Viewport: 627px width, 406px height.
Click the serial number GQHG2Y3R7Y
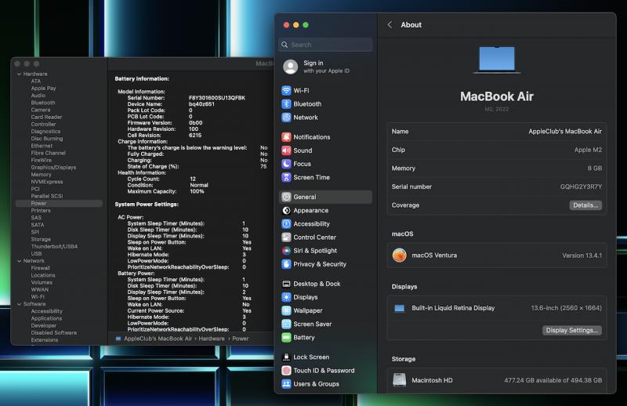click(x=581, y=187)
